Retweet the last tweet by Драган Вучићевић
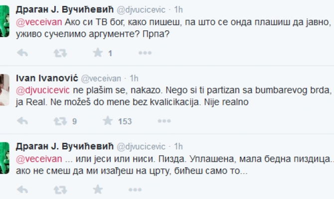Image resolution: width=334 pixels, height=199 pixels. tap(60, 189)
